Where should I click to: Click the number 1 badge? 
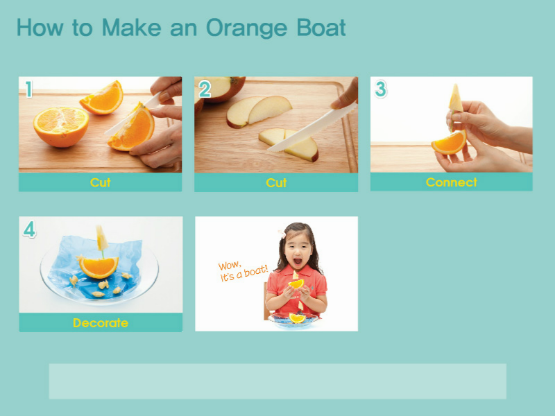click(28, 89)
